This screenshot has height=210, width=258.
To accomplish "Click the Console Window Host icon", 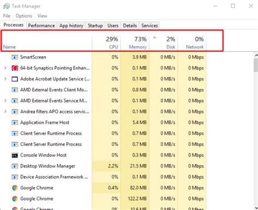I will click(15, 155).
